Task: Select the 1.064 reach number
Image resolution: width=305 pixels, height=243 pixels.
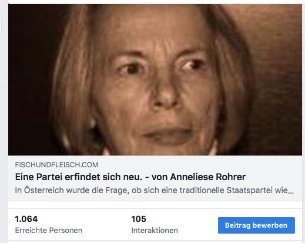Action: (26, 219)
